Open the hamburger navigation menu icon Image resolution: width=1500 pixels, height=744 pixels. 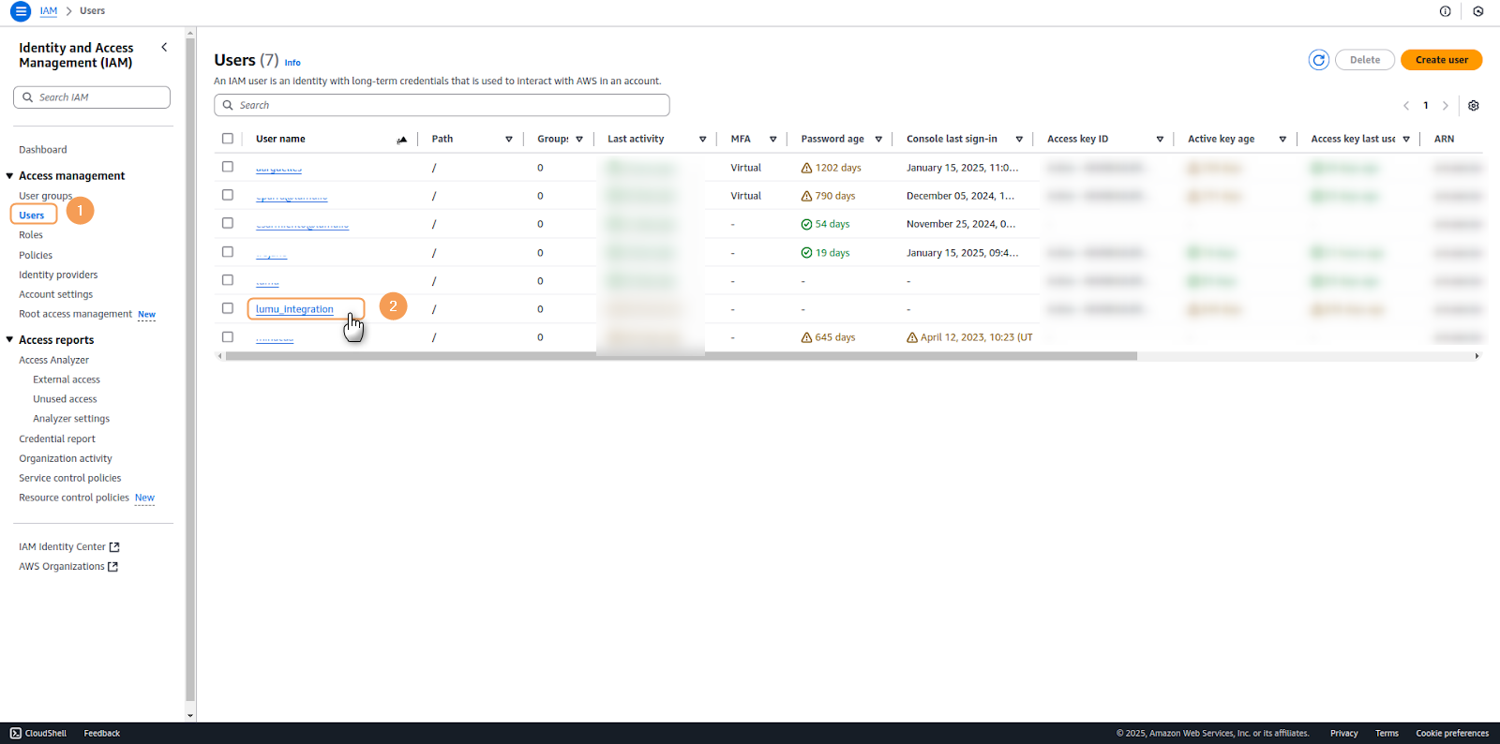20,11
